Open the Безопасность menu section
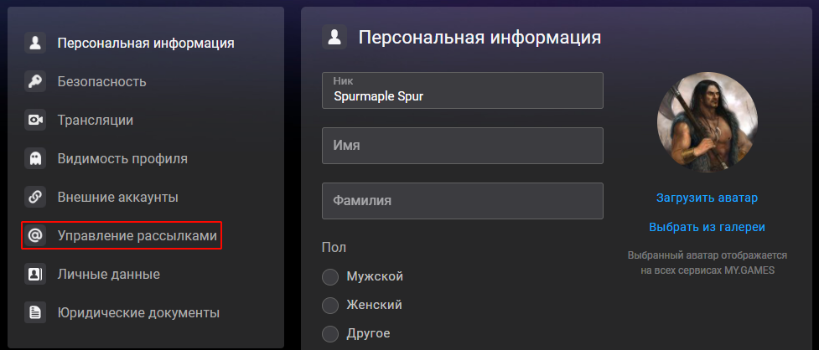The height and width of the screenshot is (350, 819). coord(102,82)
